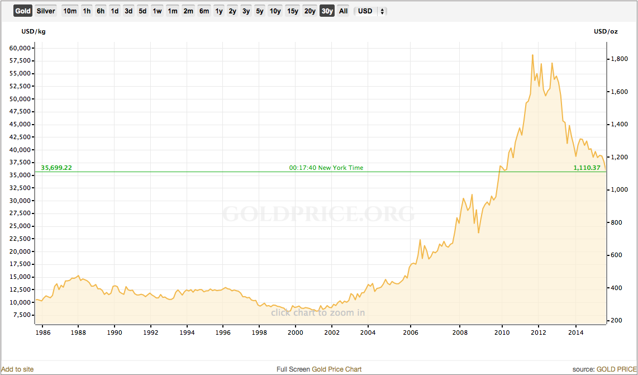The height and width of the screenshot is (375, 638).
Task: Set time range to 6h
Action: pyautogui.click(x=101, y=11)
